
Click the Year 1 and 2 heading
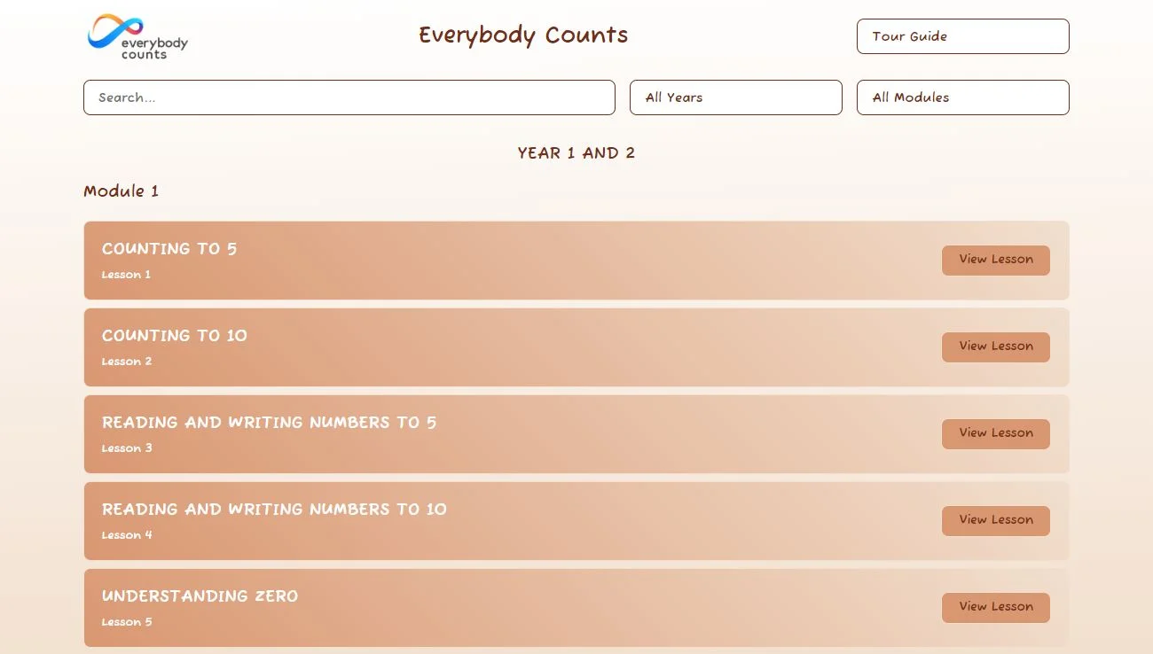pos(576,152)
